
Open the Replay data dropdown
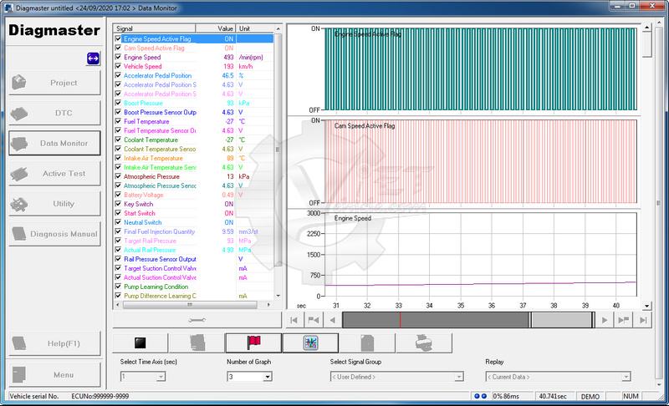[626, 377]
